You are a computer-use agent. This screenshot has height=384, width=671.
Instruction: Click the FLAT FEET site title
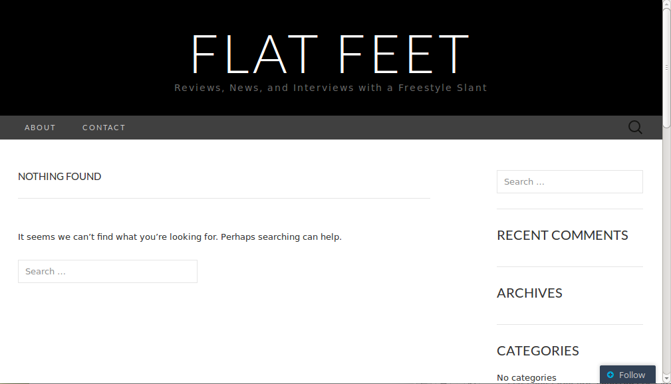[x=331, y=54]
